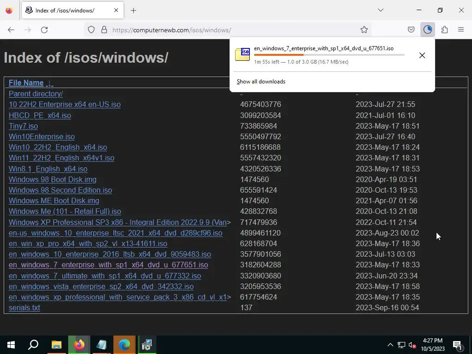Screen dimensions: 472x354
Task: Open Windows 98 Second Edition.iso link
Action: click(60, 190)
